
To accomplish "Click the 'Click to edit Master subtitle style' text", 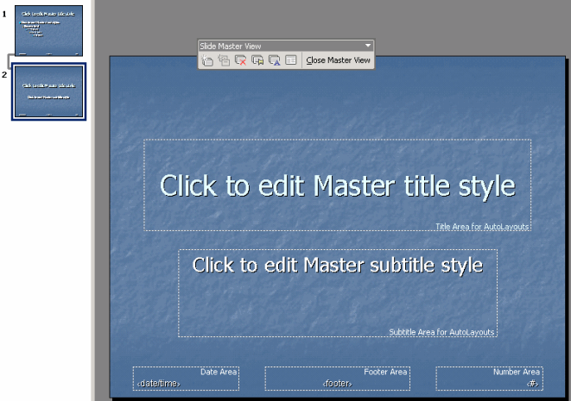I will (x=337, y=265).
